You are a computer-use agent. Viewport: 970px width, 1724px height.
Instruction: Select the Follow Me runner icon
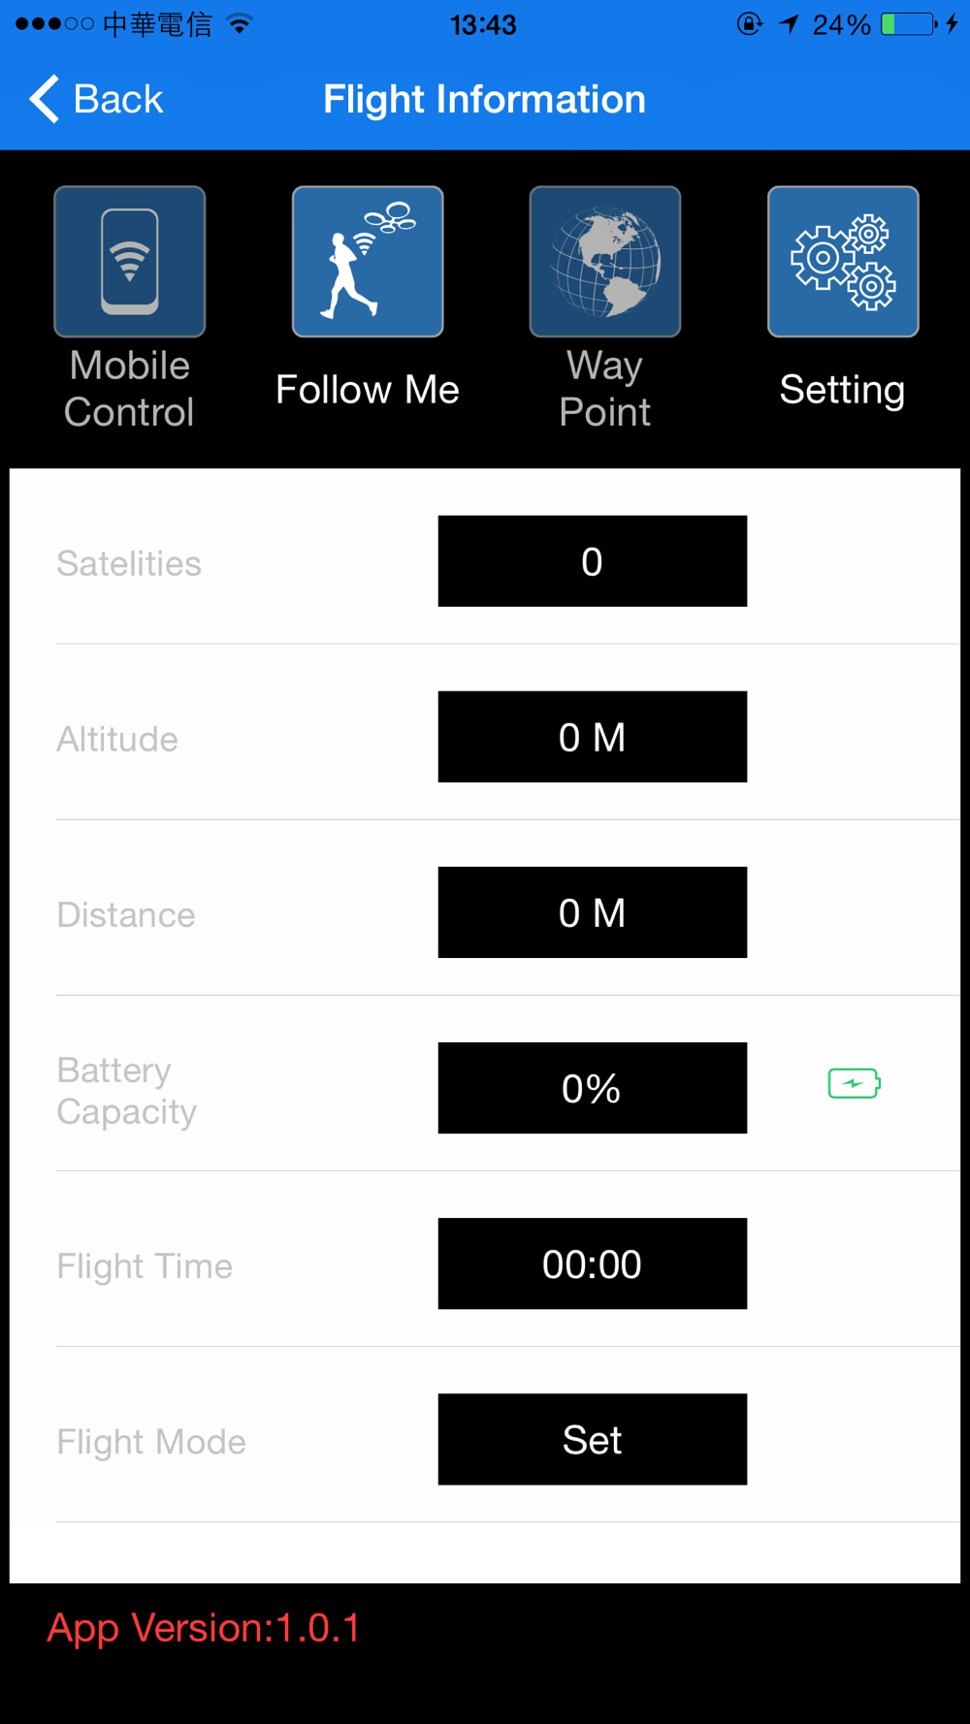tap(368, 262)
